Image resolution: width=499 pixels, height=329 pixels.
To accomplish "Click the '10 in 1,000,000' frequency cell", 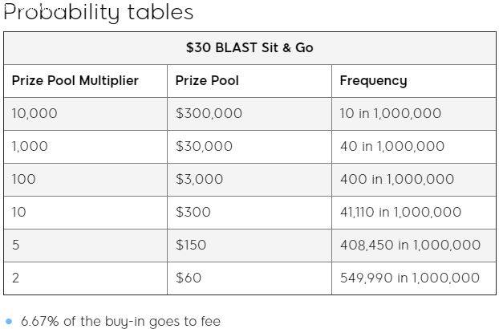I will [x=390, y=113].
